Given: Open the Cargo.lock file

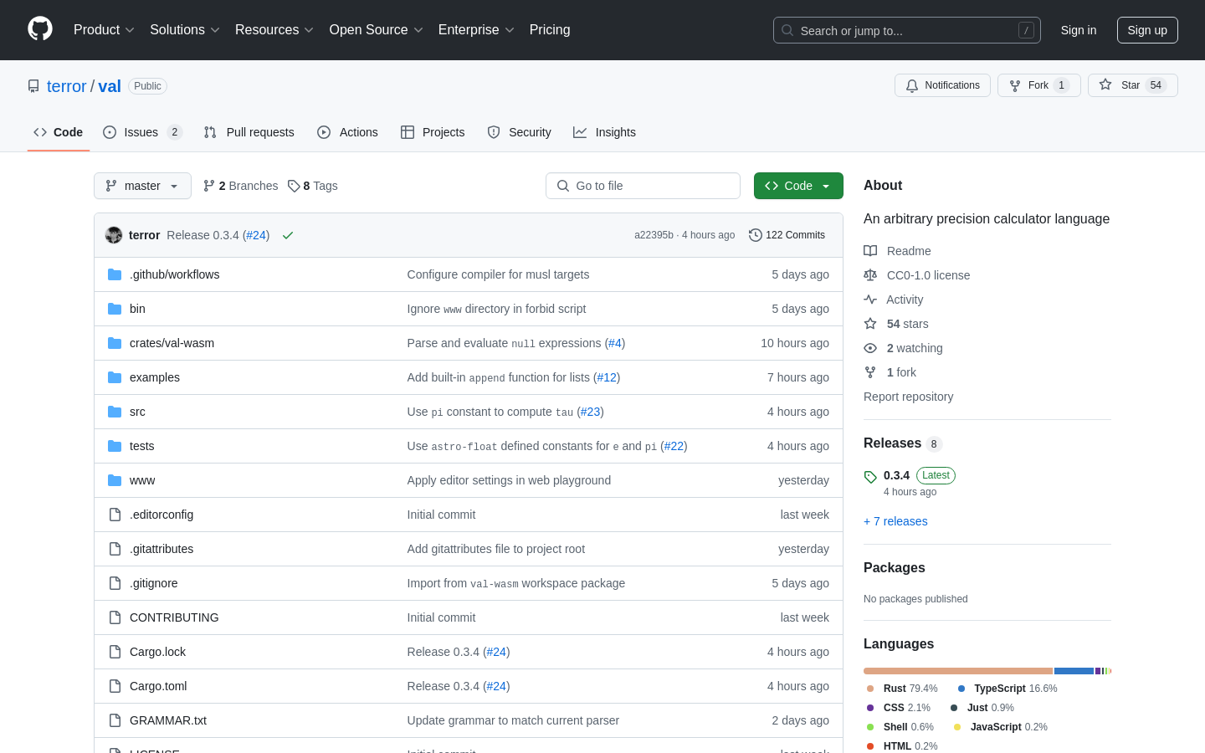Looking at the screenshot, I should coord(157,652).
